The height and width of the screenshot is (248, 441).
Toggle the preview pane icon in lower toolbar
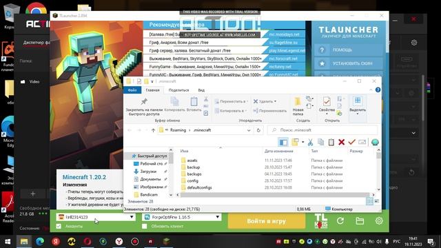(x=283, y=143)
